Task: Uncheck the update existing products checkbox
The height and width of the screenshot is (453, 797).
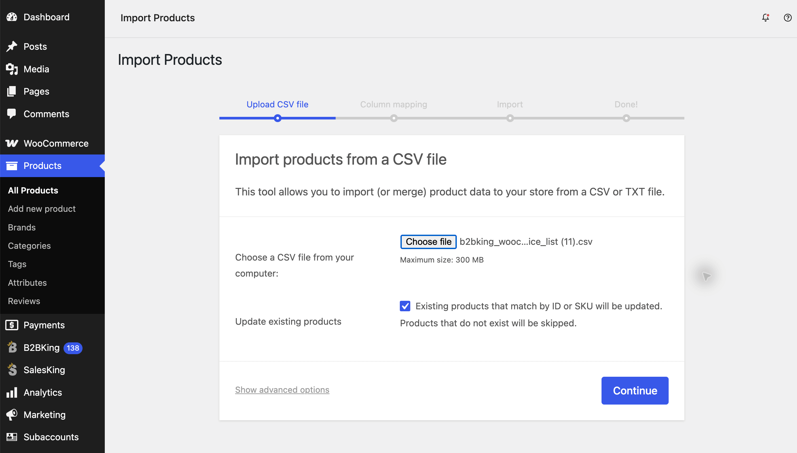Action: coord(405,306)
